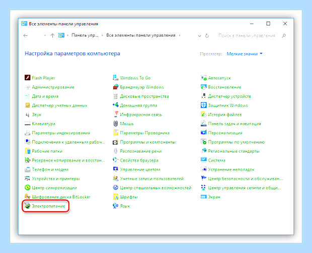The image size is (312, 253).
Task: Open Устранение неполадок link
Action: click(231, 169)
